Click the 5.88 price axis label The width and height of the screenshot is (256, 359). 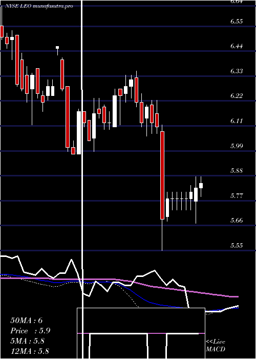point(237,171)
